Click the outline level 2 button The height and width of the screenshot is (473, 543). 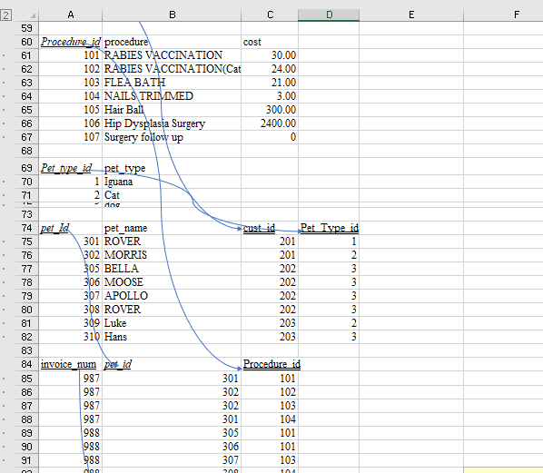click(5, 15)
